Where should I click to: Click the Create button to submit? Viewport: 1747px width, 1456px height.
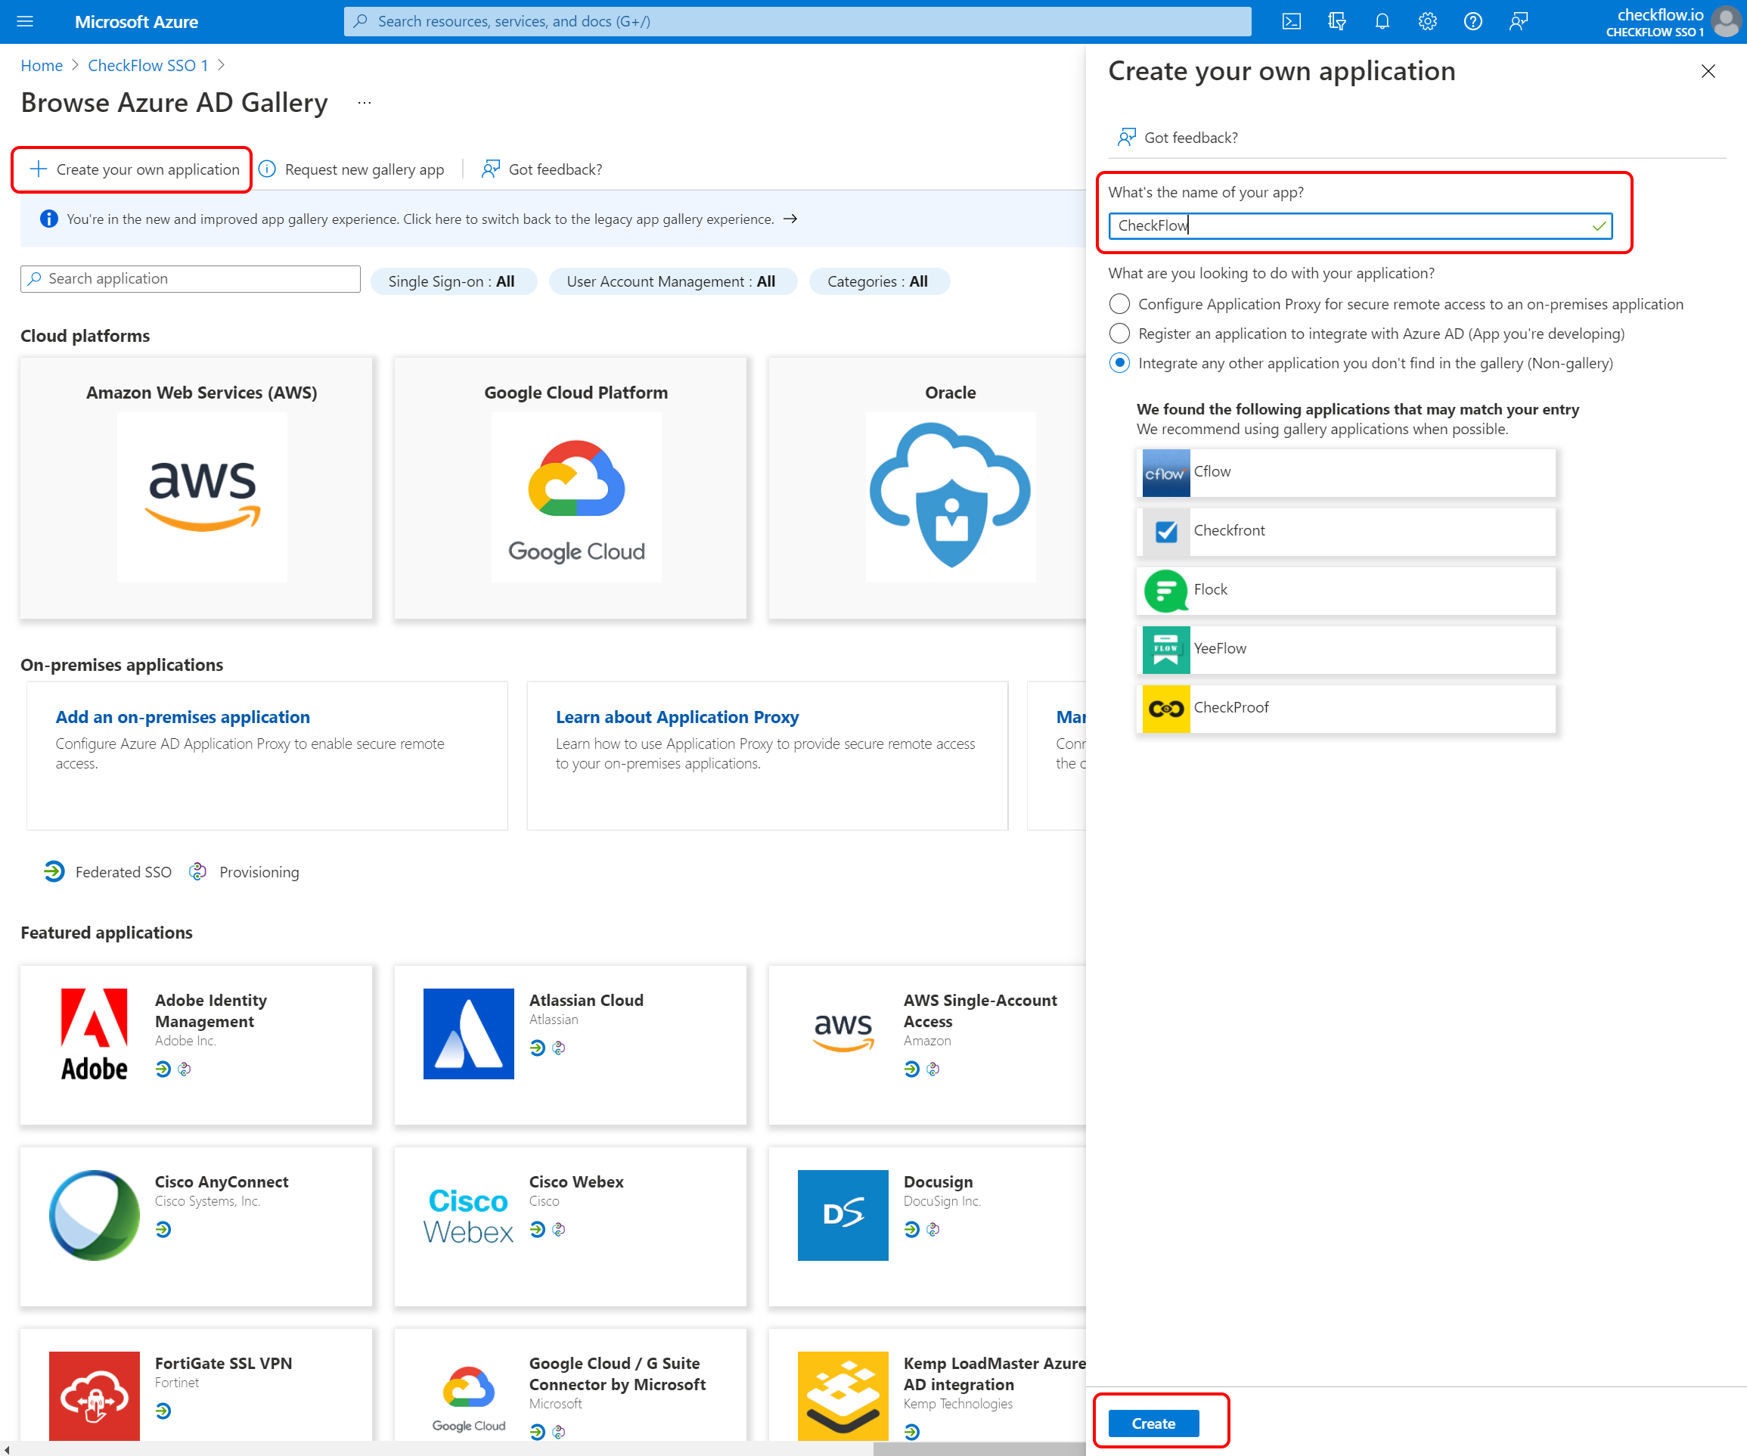pyautogui.click(x=1153, y=1420)
